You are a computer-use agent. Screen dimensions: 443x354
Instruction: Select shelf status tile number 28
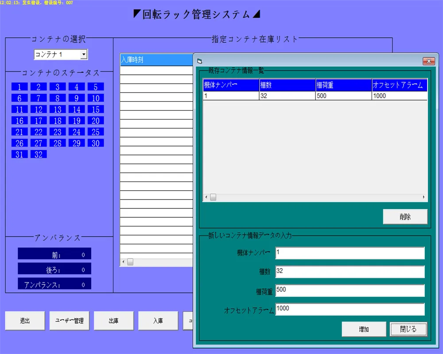[58, 143]
